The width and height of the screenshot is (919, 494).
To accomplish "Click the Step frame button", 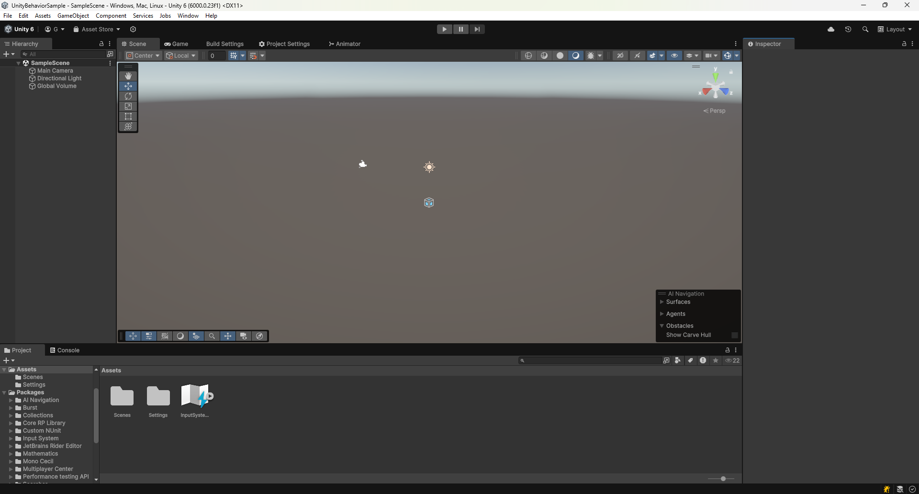I will (477, 29).
